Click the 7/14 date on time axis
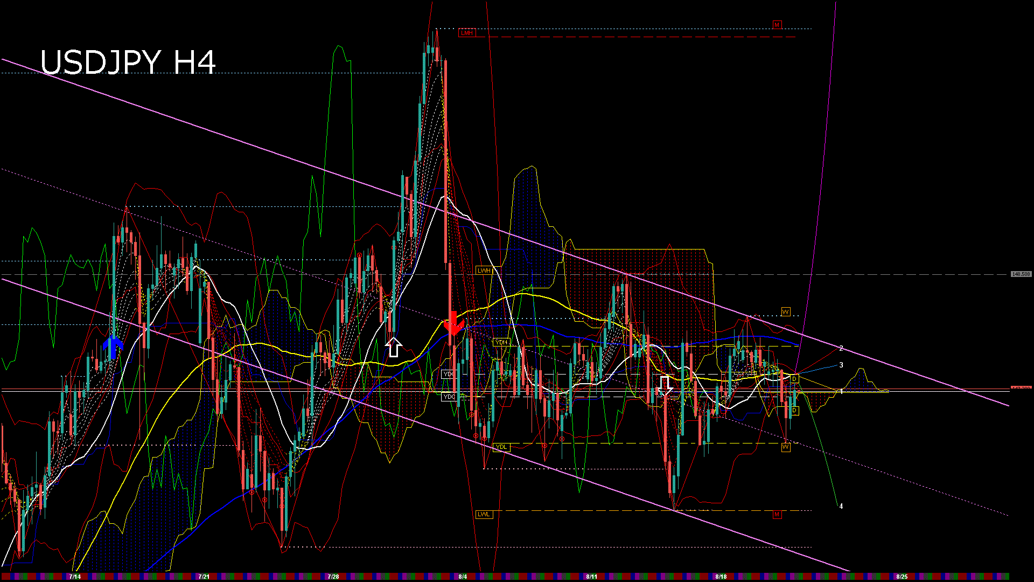Image resolution: width=1034 pixels, height=582 pixels. [x=75, y=577]
